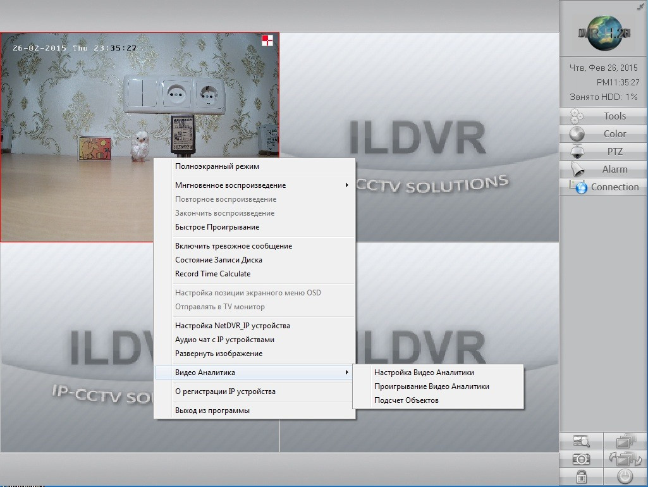The image size is (648, 487).
Task: Click the power shutdown icon
Action: (625, 476)
